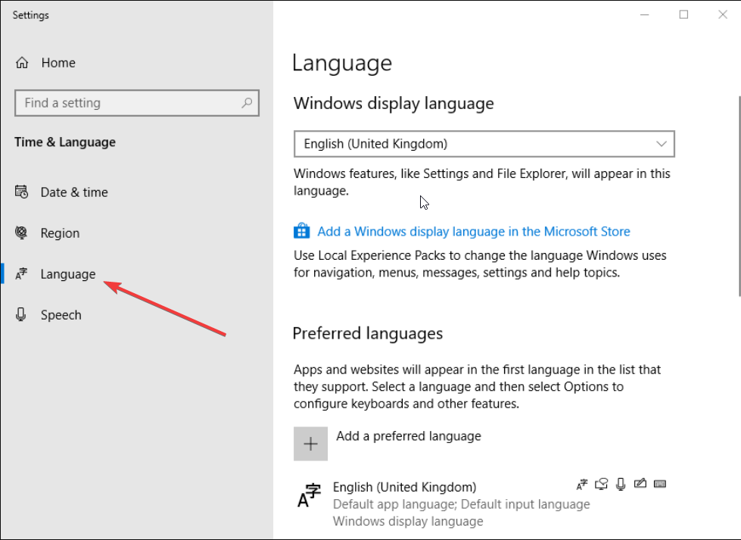Expand the dropdown chevron arrow
Screen dimensions: 741x540
coord(661,144)
